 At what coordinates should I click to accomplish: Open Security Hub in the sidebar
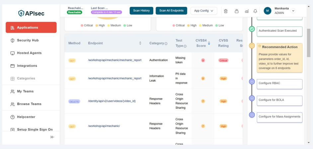[x=28, y=40]
